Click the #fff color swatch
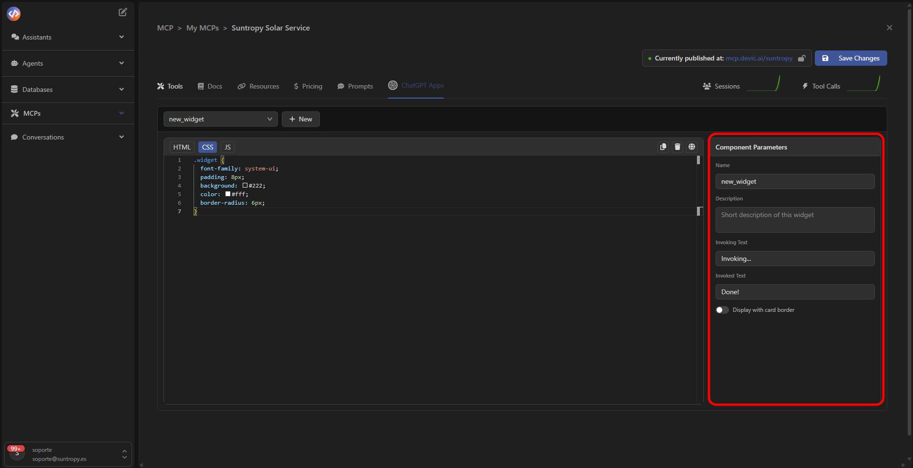Image resolution: width=913 pixels, height=468 pixels. click(228, 194)
